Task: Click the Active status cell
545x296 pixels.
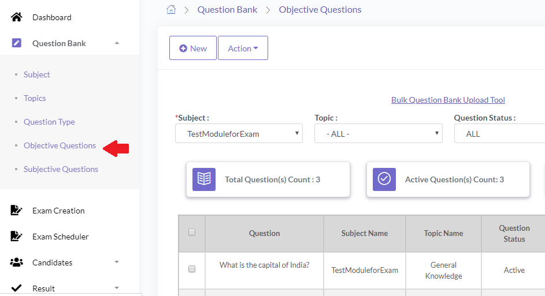Action: pyautogui.click(x=514, y=270)
